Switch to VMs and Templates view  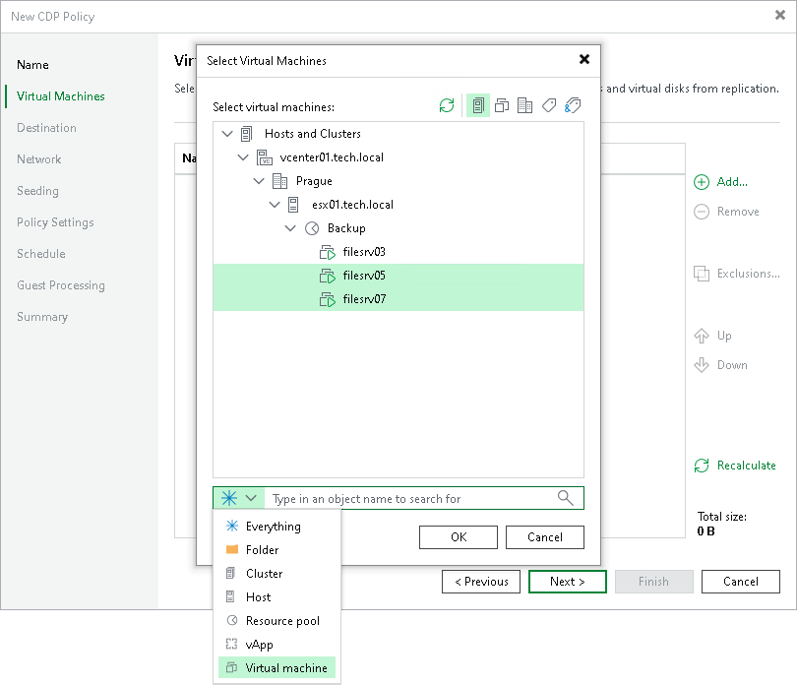[501, 105]
